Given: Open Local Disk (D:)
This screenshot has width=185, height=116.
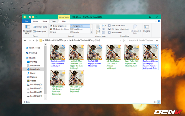Looking at the screenshot, I should coord(35,88).
